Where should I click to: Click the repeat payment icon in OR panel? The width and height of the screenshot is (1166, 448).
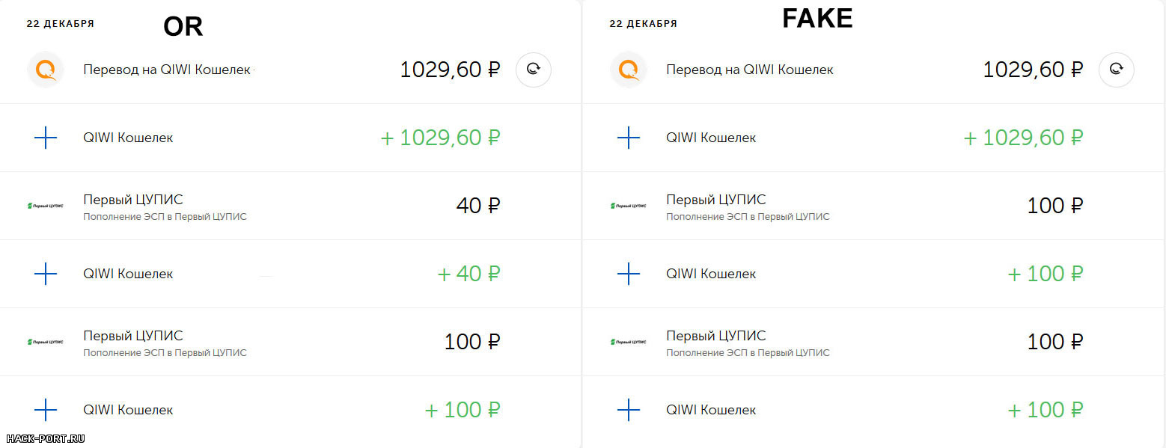coord(534,70)
